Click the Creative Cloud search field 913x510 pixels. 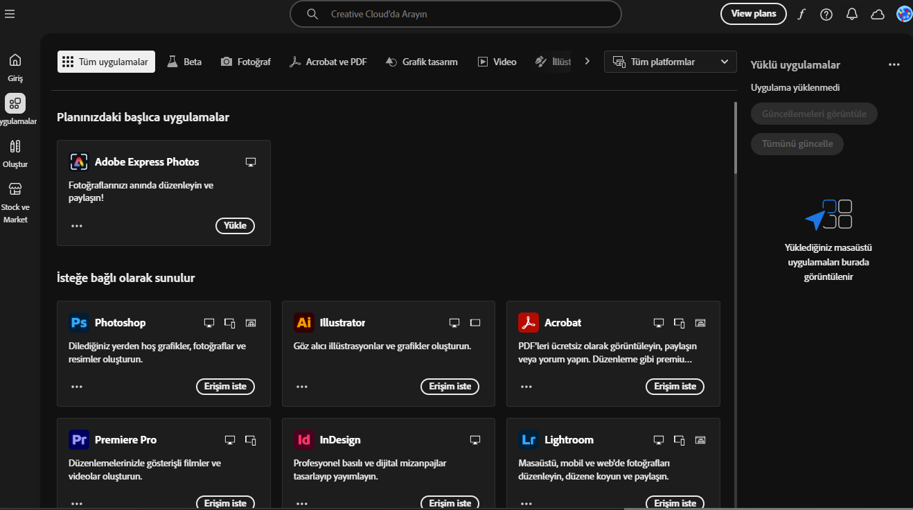click(x=455, y=14)
